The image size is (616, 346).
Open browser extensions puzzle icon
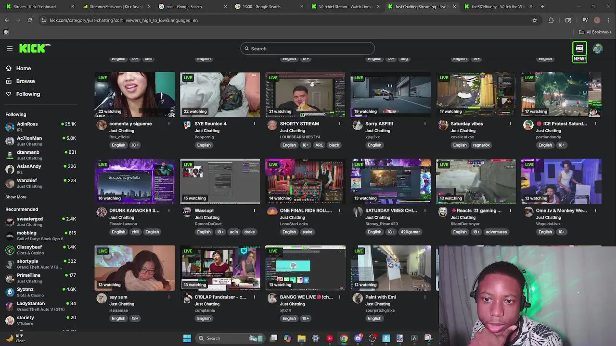(551, 20)
